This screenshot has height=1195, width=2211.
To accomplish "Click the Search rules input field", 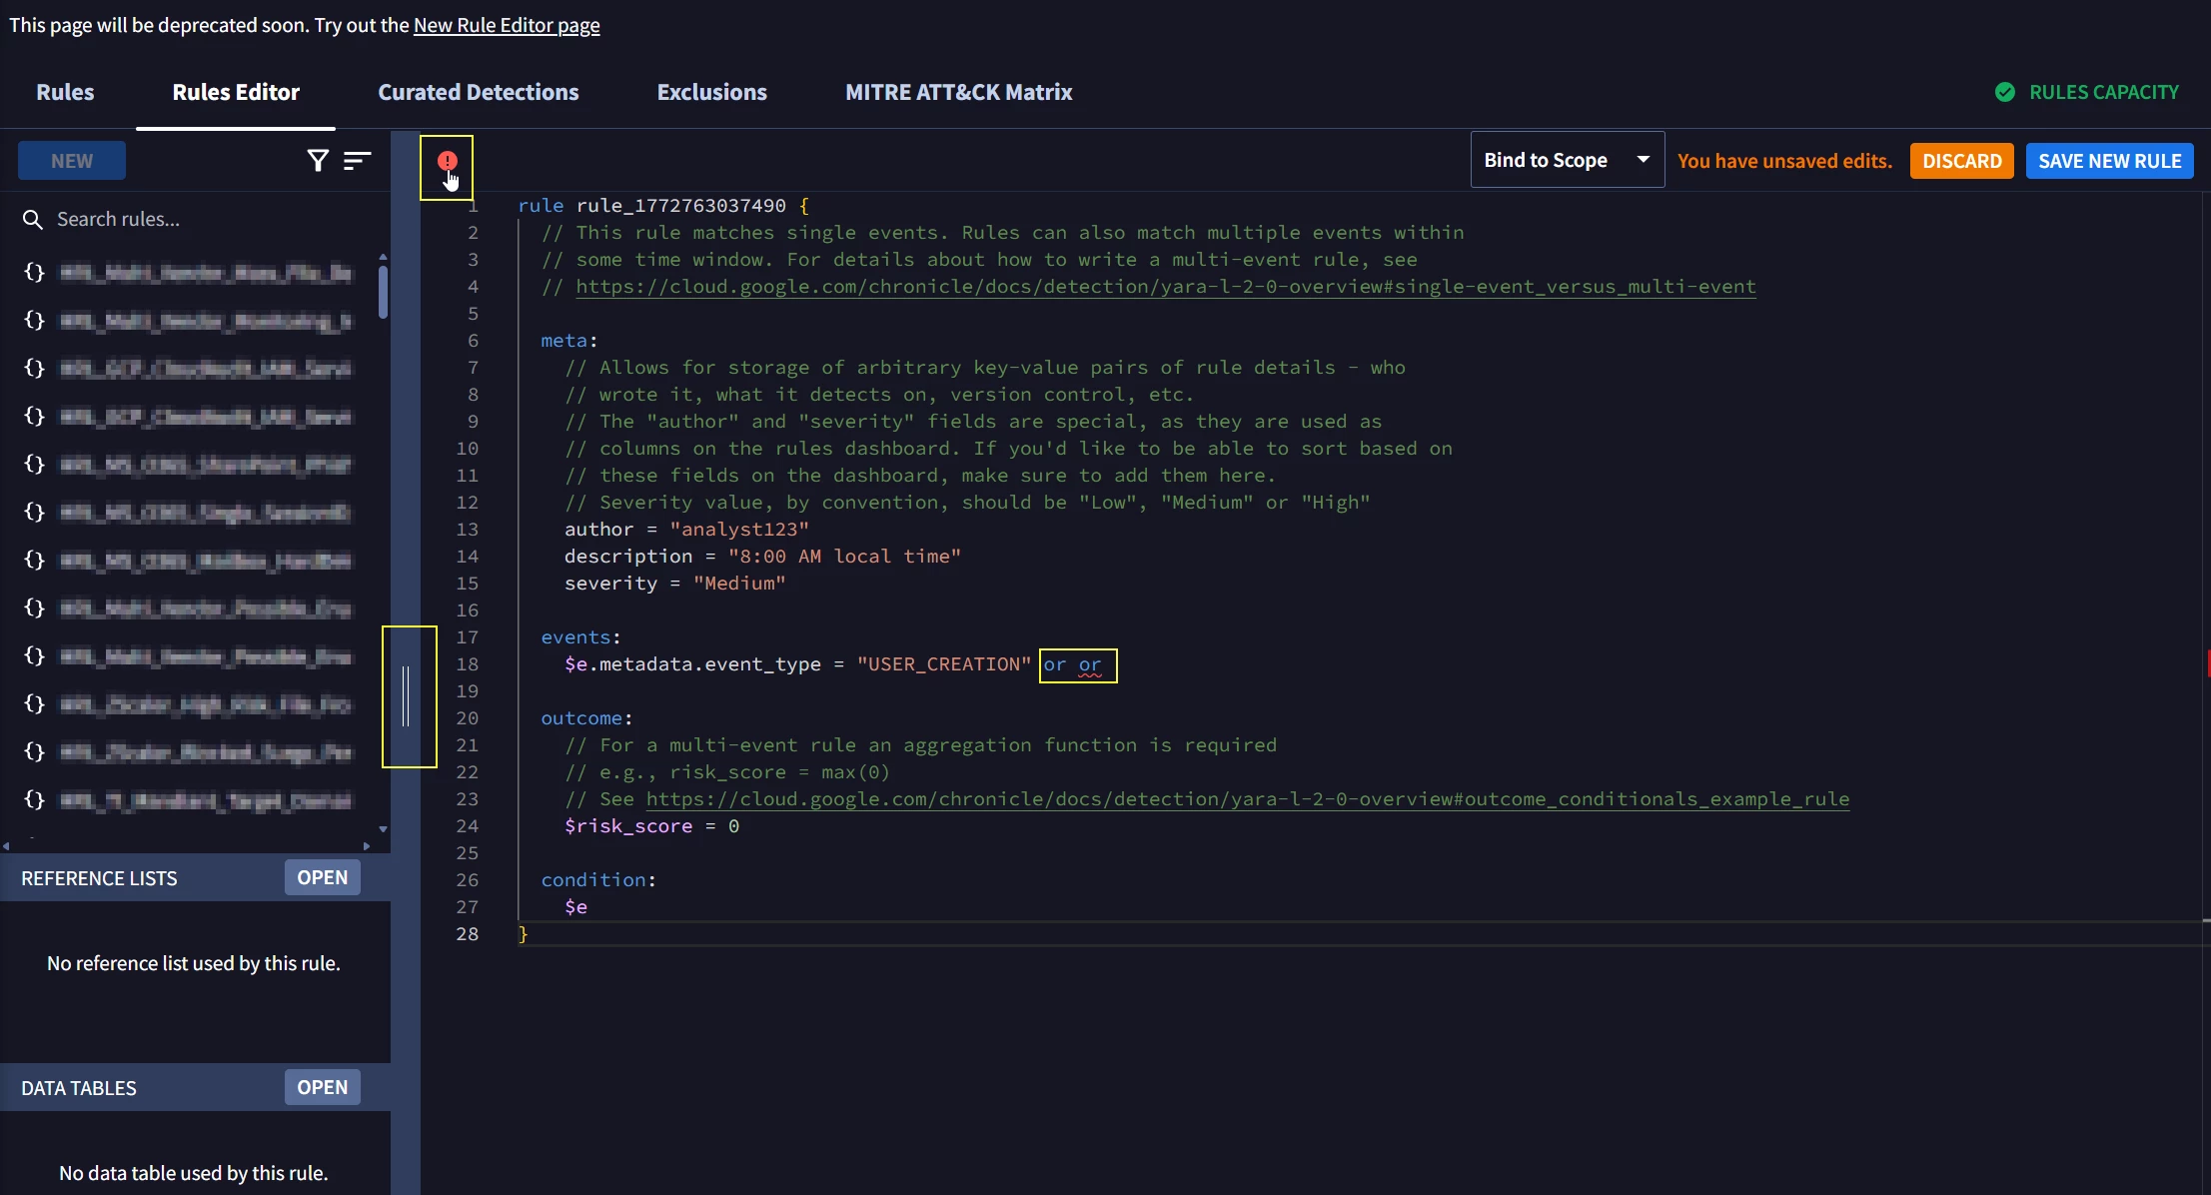I will tap(200, 220).
